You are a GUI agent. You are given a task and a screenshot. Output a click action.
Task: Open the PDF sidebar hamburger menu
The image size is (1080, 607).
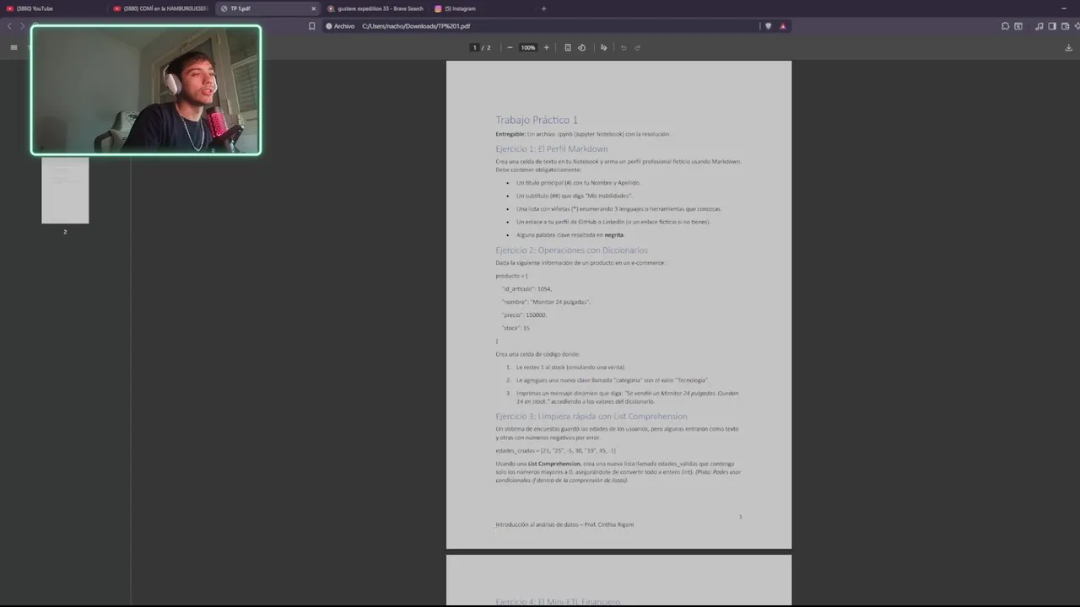click(13, 47)
